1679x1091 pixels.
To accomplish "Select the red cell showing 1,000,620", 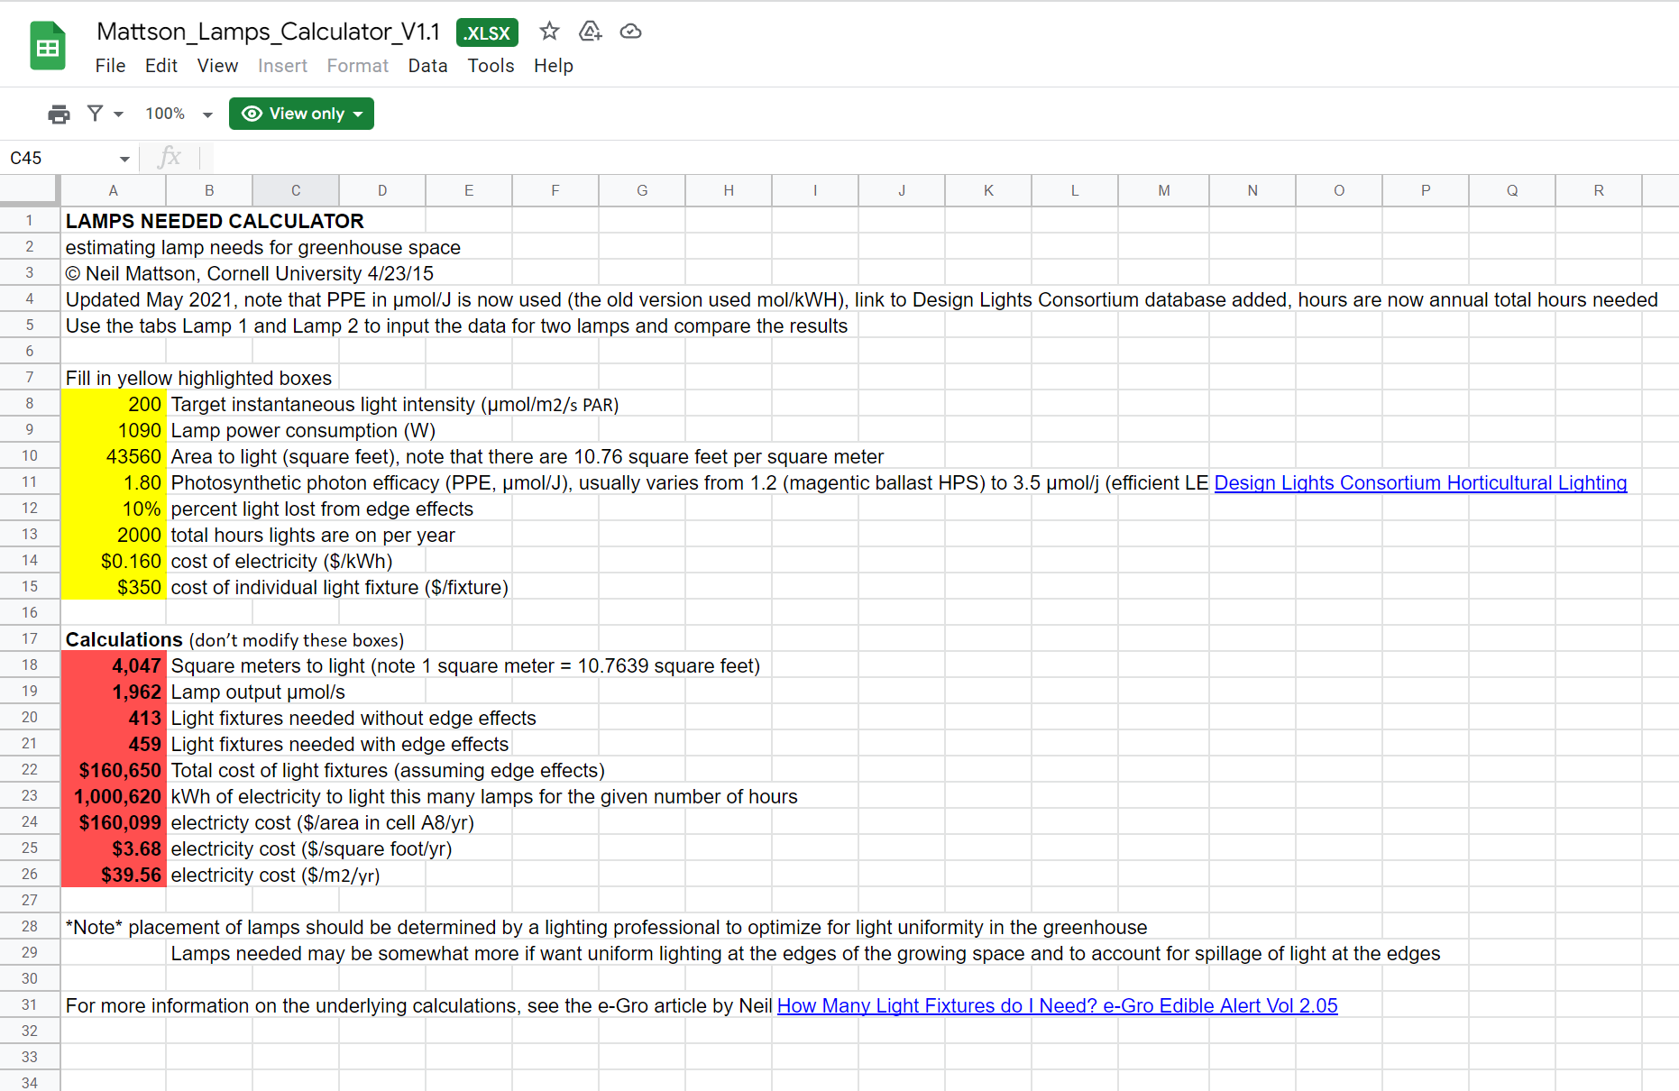I will pyautogui.click(x=114, y=796).
